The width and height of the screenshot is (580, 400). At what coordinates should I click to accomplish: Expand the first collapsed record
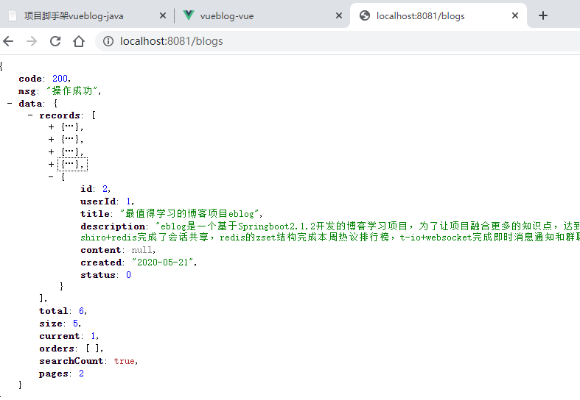[51, 127]
